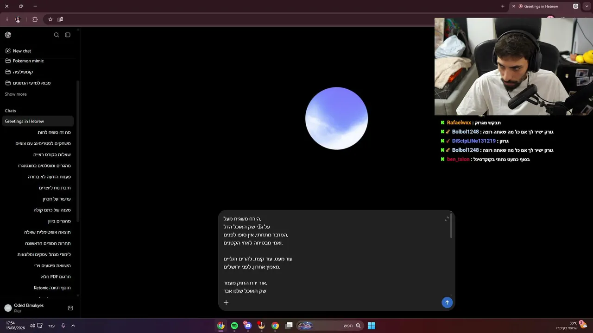Click Rafaelwxx username in stream chat
The image size is (593, 333).
pos(459,123)
